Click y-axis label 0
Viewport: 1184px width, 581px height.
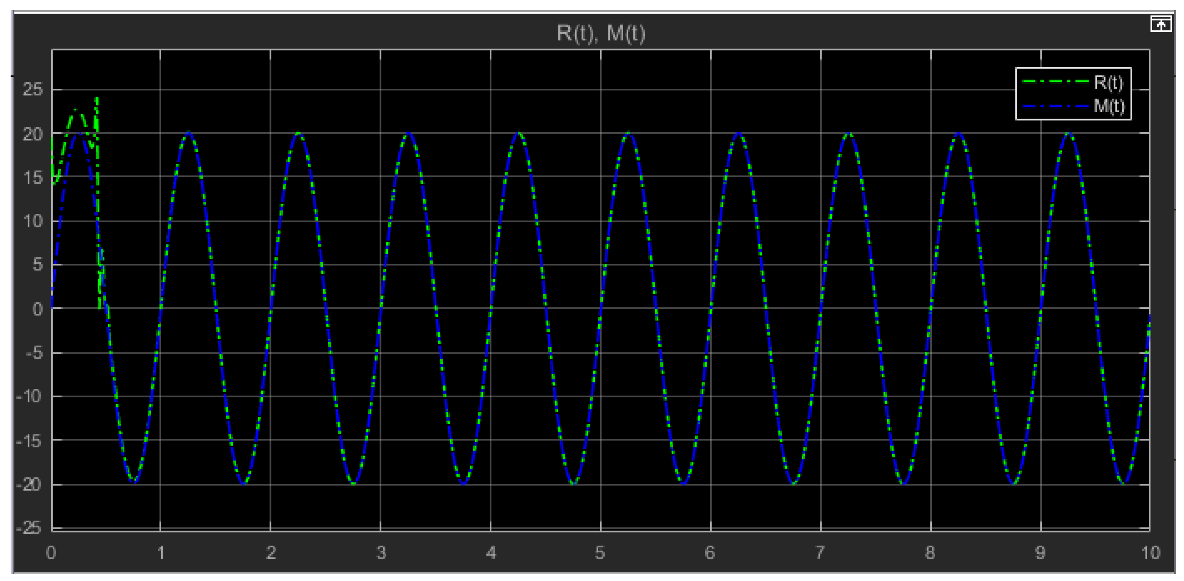point(38,309)
